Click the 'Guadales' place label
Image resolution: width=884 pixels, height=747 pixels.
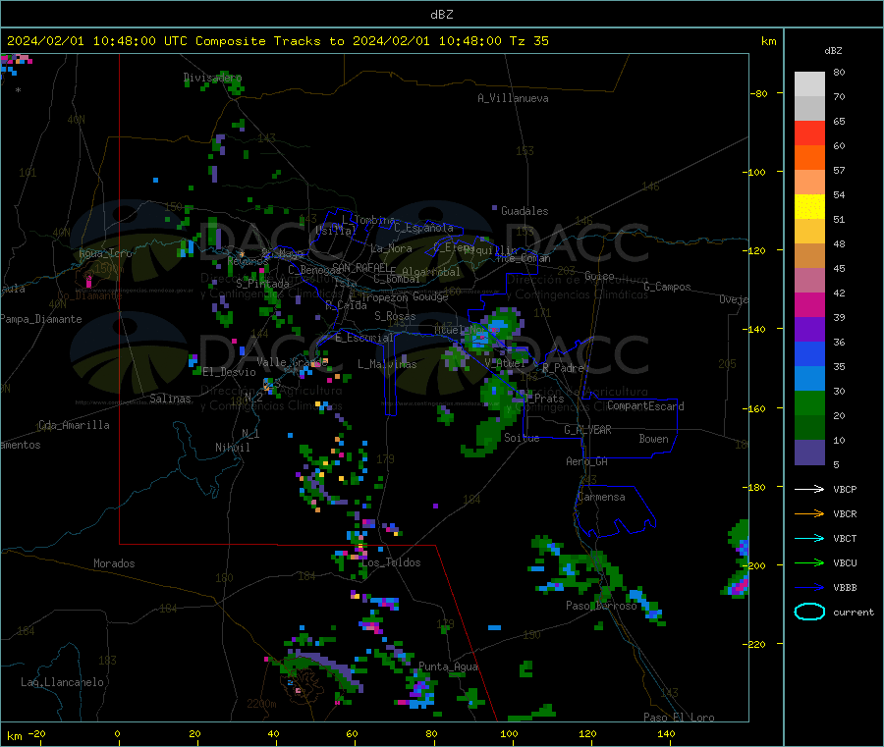525,211
